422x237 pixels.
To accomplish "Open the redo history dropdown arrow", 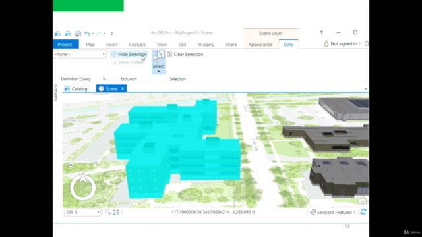I will tap(104, 34).
